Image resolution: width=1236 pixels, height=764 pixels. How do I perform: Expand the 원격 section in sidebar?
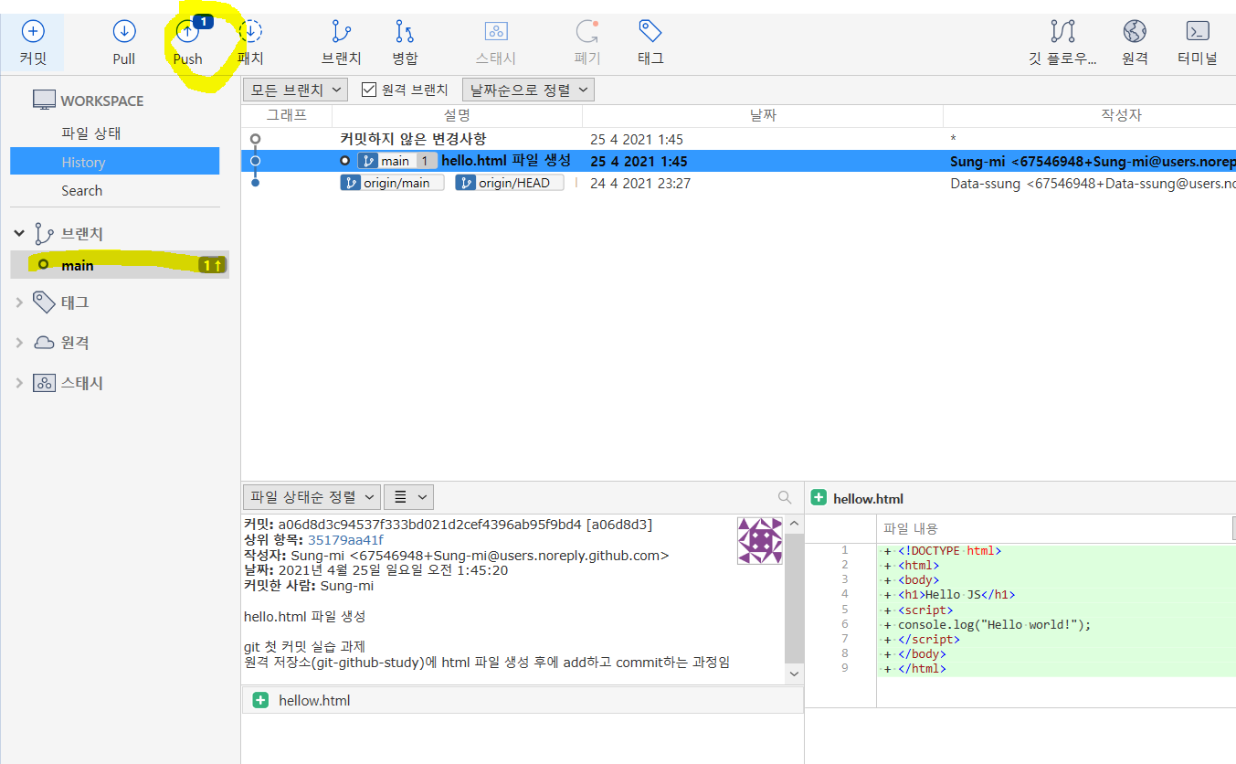point(19,343)
